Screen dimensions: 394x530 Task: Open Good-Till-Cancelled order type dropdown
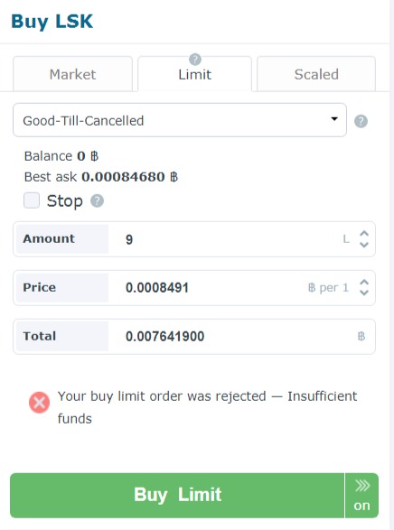tap(180, 120)
